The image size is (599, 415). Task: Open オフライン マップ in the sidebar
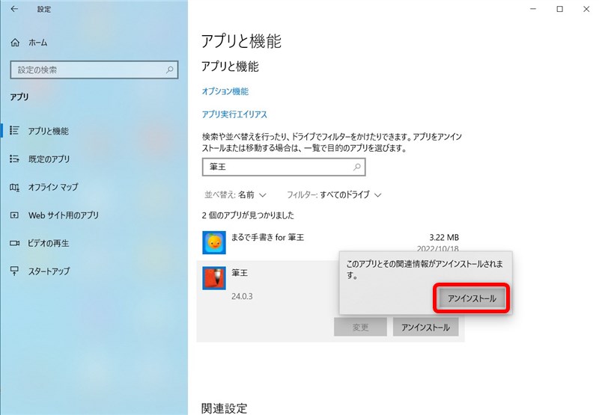[x=53, y=187]
